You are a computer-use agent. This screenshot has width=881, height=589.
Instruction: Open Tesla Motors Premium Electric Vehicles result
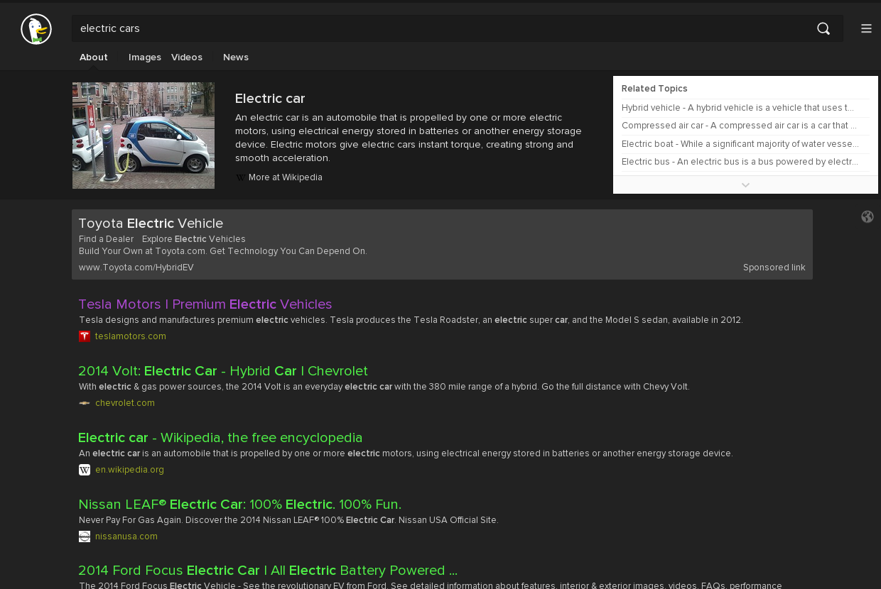click(x=205, y=304)
